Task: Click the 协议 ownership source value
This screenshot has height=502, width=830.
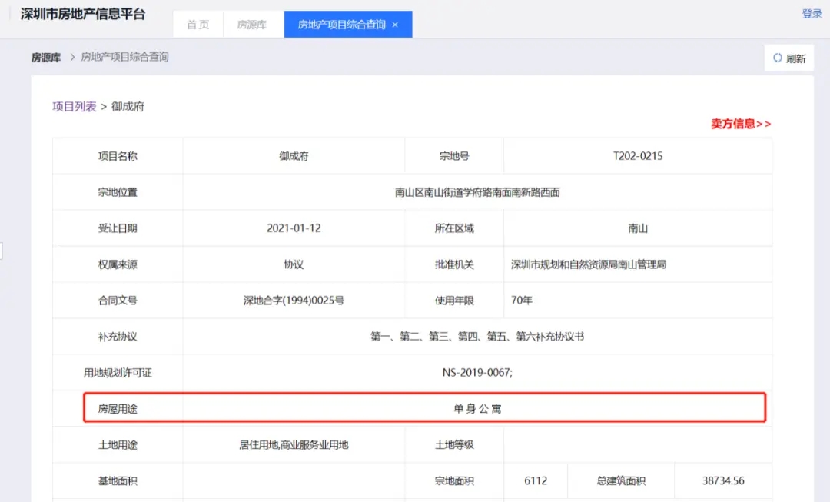Action: [294, 264]
